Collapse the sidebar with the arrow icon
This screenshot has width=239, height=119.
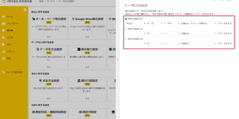[25, 10]
